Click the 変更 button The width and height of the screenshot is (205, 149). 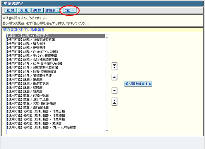(24, 10)
